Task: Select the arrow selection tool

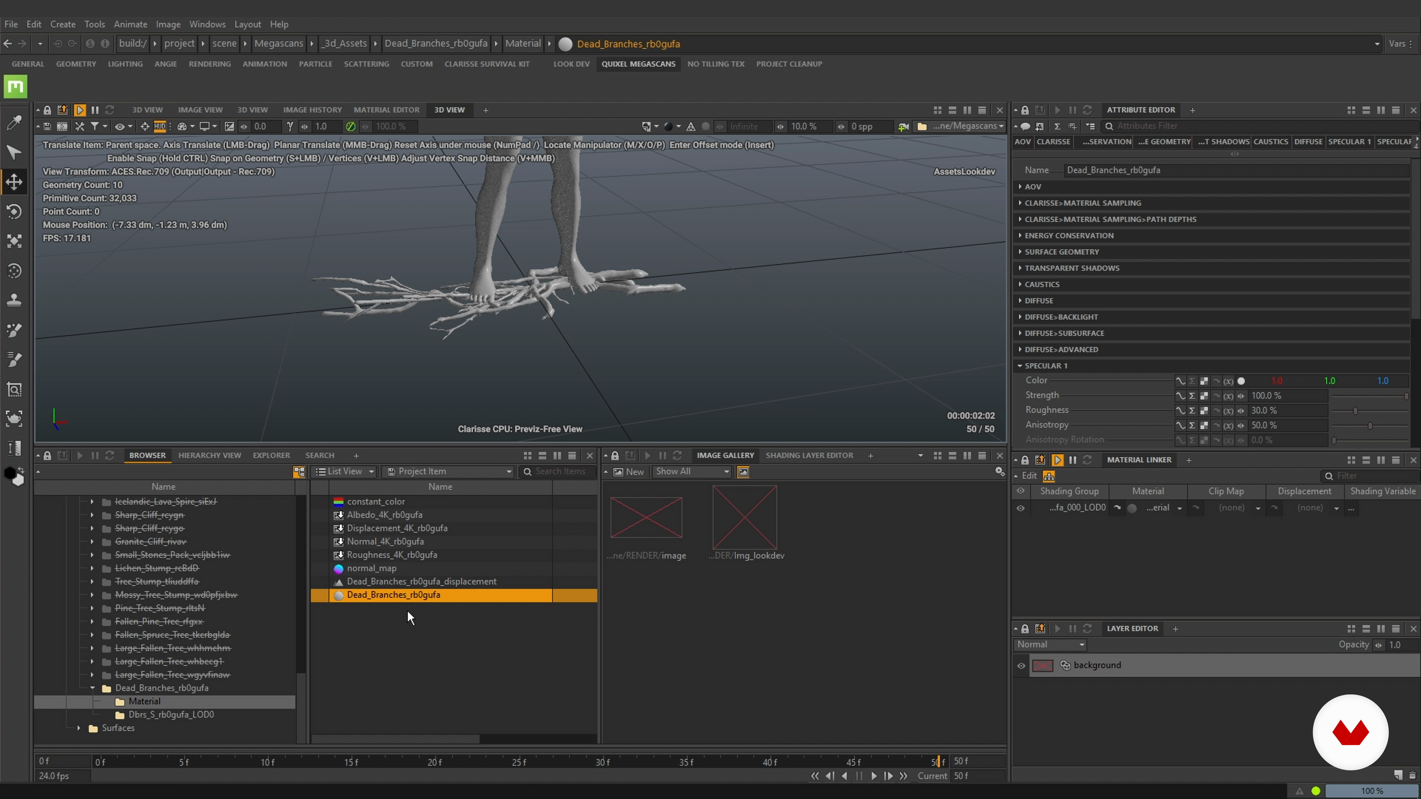Action: [x=14, y=152]
